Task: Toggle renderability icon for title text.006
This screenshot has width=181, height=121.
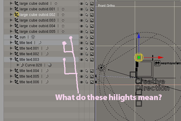Action: click(x=92, y=82)
